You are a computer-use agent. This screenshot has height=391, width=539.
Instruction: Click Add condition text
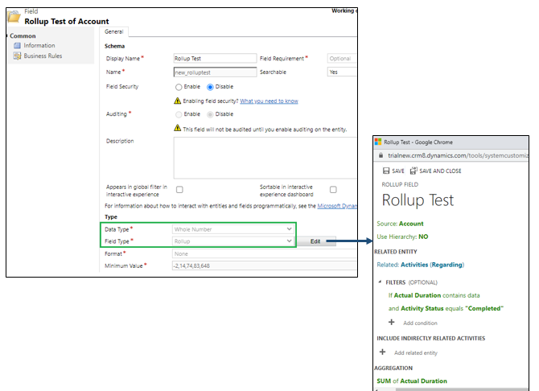[420, 323]
